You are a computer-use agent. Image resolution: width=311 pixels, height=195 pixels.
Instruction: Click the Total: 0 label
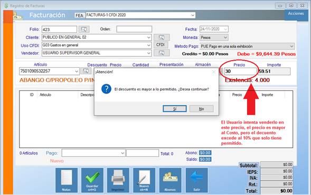point(167,154)
